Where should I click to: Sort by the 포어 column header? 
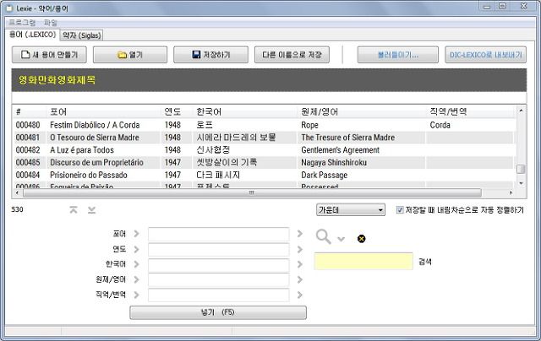pyautogui.click(x=103, y=111)
